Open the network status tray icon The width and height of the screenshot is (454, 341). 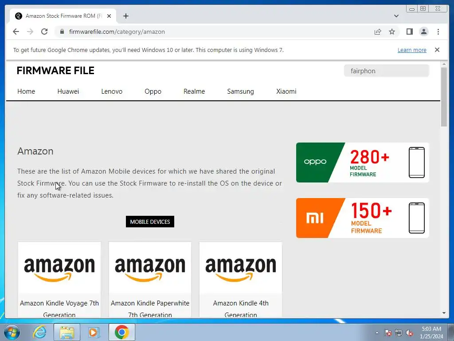[x=399, y=333]
